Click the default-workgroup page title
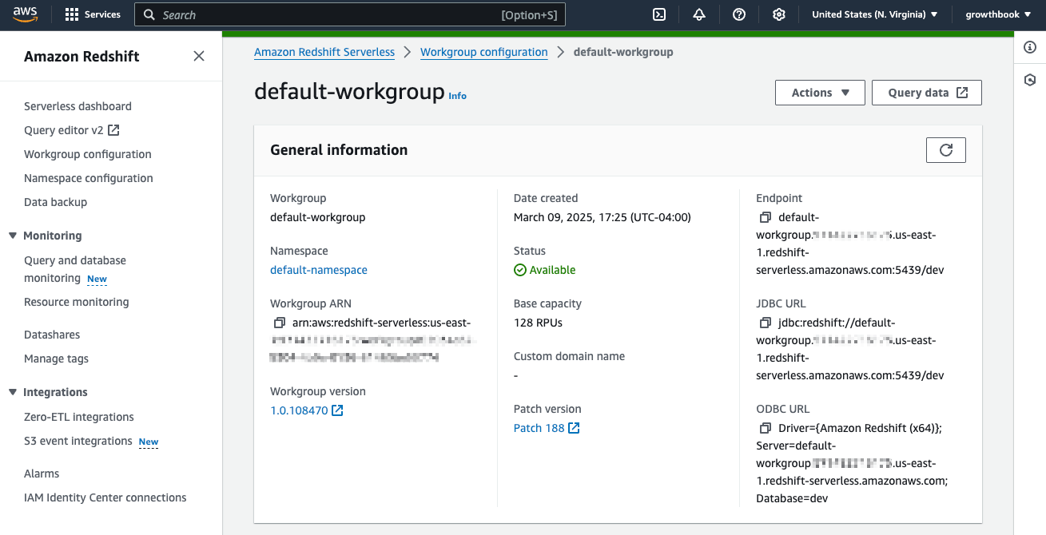 349,91
